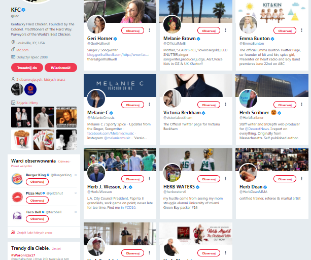311x260 pixels.
Task: Click the verified badge next to KFC
Action: [x=23, y=10]
